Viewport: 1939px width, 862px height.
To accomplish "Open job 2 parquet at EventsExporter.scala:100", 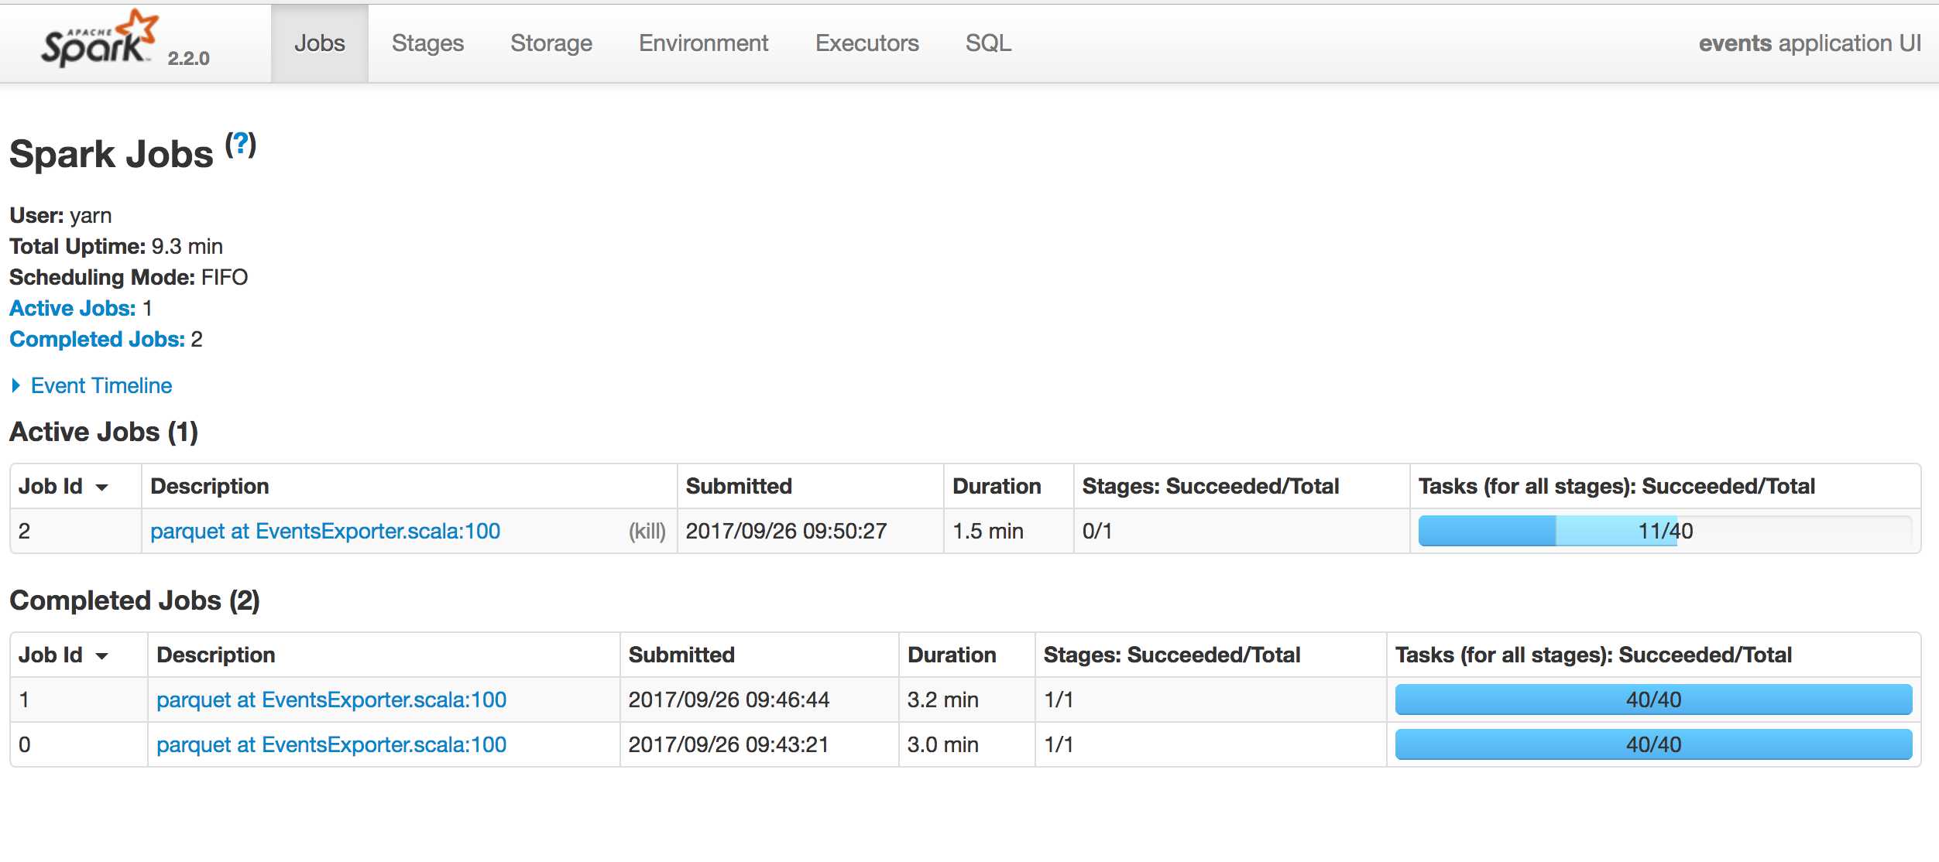I will coord(325,531).
